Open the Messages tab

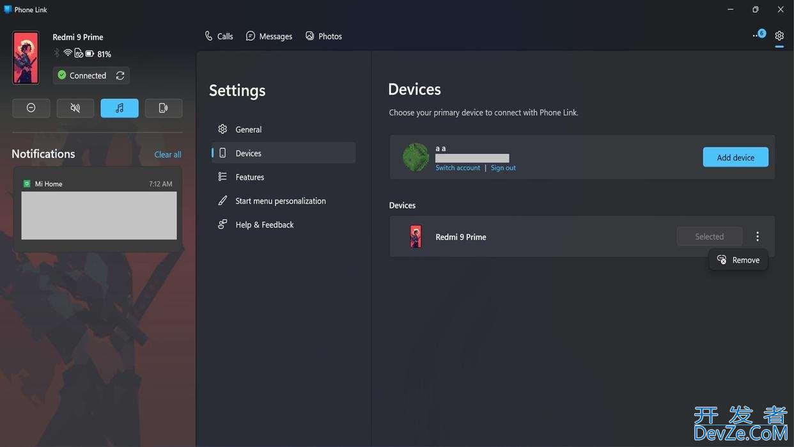click(x=269, y=36)
